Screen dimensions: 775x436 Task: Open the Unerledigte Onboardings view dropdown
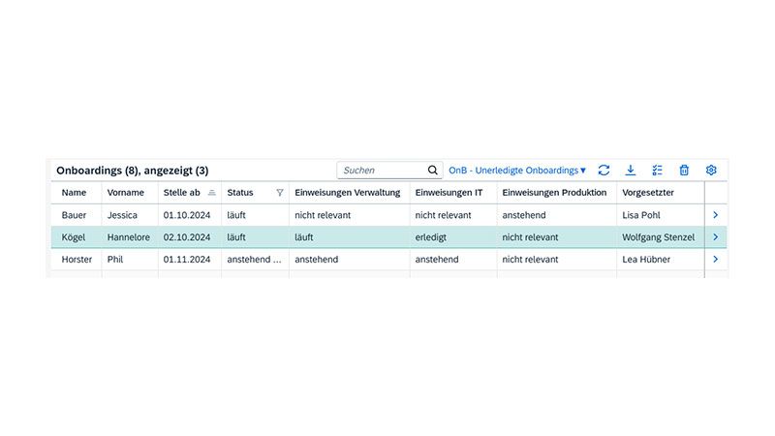click(x=517, y=171)
